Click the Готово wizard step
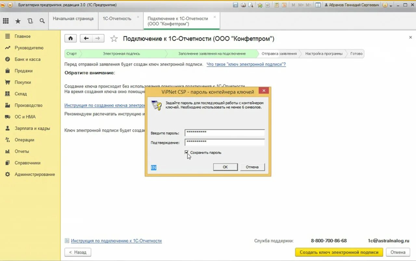This screenshot has height=261, width=416. pos(356,54)
